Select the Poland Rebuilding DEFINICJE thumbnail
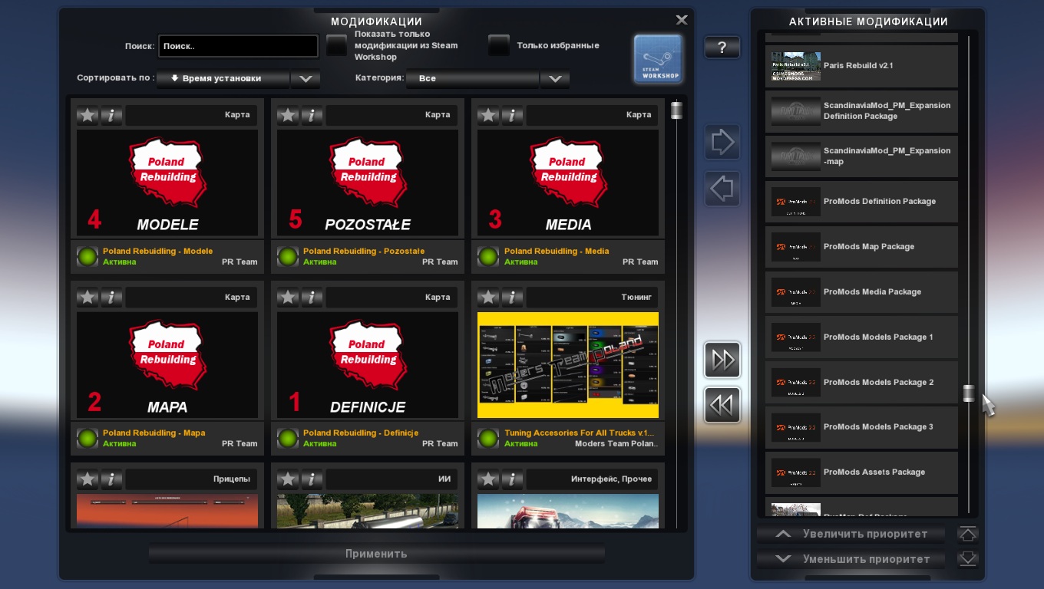The image size is (1044, 589). [368, 365]
